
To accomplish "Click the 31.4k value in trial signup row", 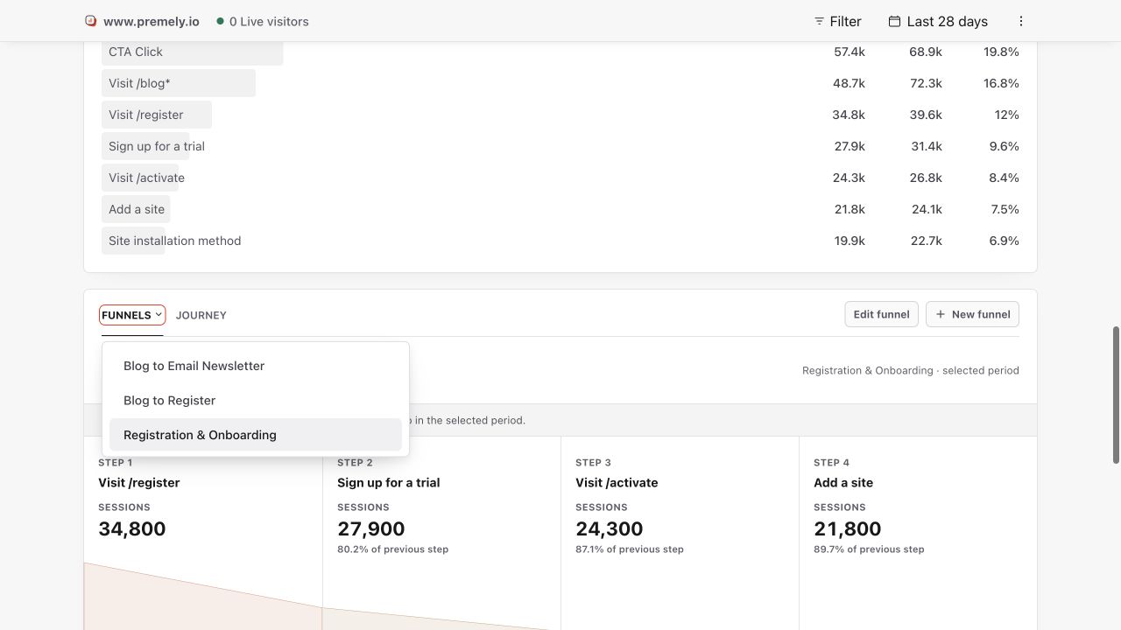I will [926, 146].
